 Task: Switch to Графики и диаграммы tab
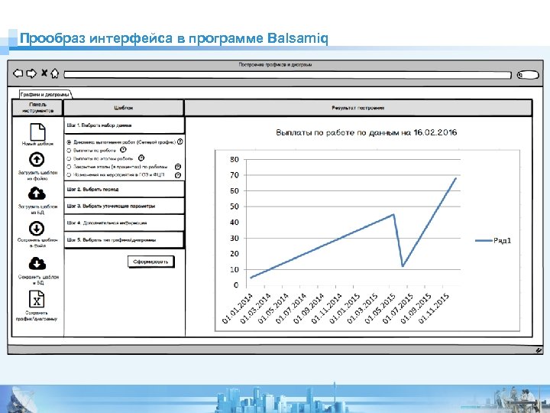pos(45,95)
